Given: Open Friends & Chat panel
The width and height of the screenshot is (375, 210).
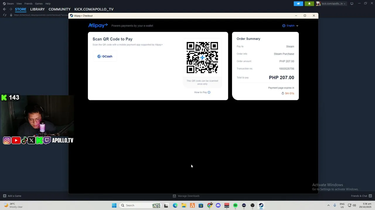Looking at the screenshot, I should pyautogui.click(x=361, y=196).
